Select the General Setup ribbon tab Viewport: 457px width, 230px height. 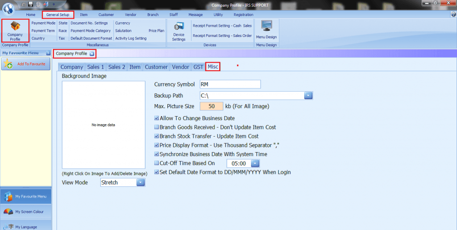click(58, 15)
